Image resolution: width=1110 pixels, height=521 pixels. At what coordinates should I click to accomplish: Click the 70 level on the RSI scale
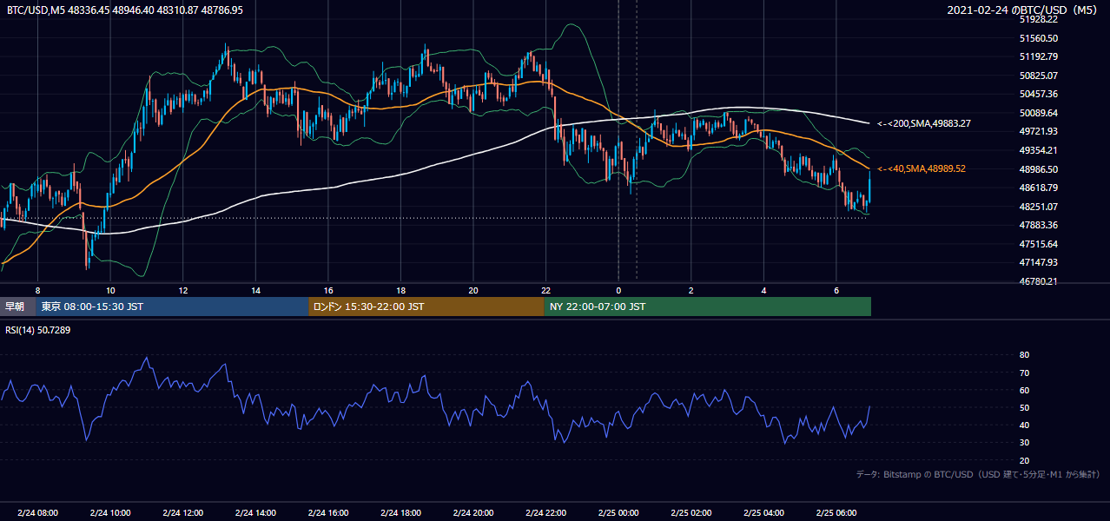click(1025, 373)
